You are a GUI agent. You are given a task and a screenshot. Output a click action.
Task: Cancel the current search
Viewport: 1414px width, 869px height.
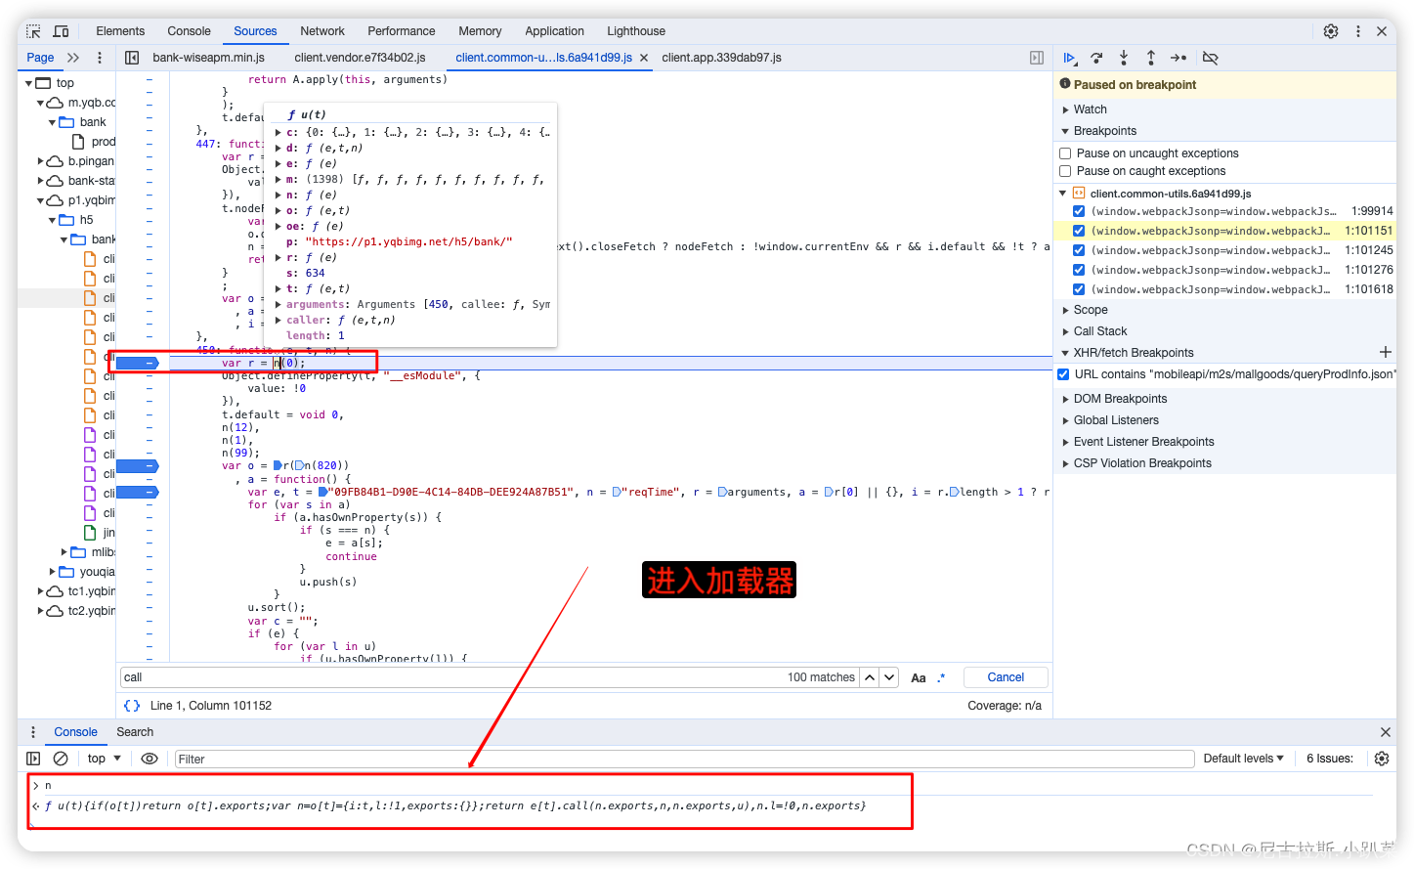click(x=1005, y=676)
